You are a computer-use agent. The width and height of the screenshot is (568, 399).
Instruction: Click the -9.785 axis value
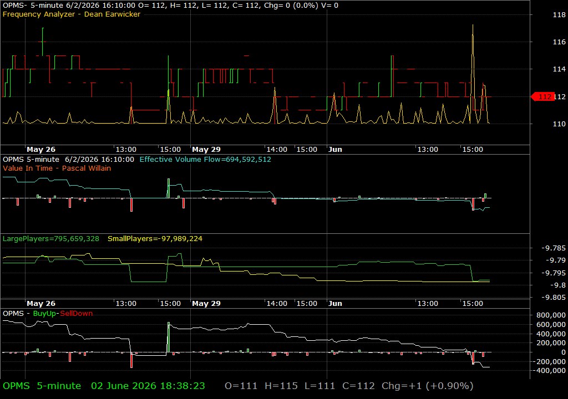click(x=553, y=248)
